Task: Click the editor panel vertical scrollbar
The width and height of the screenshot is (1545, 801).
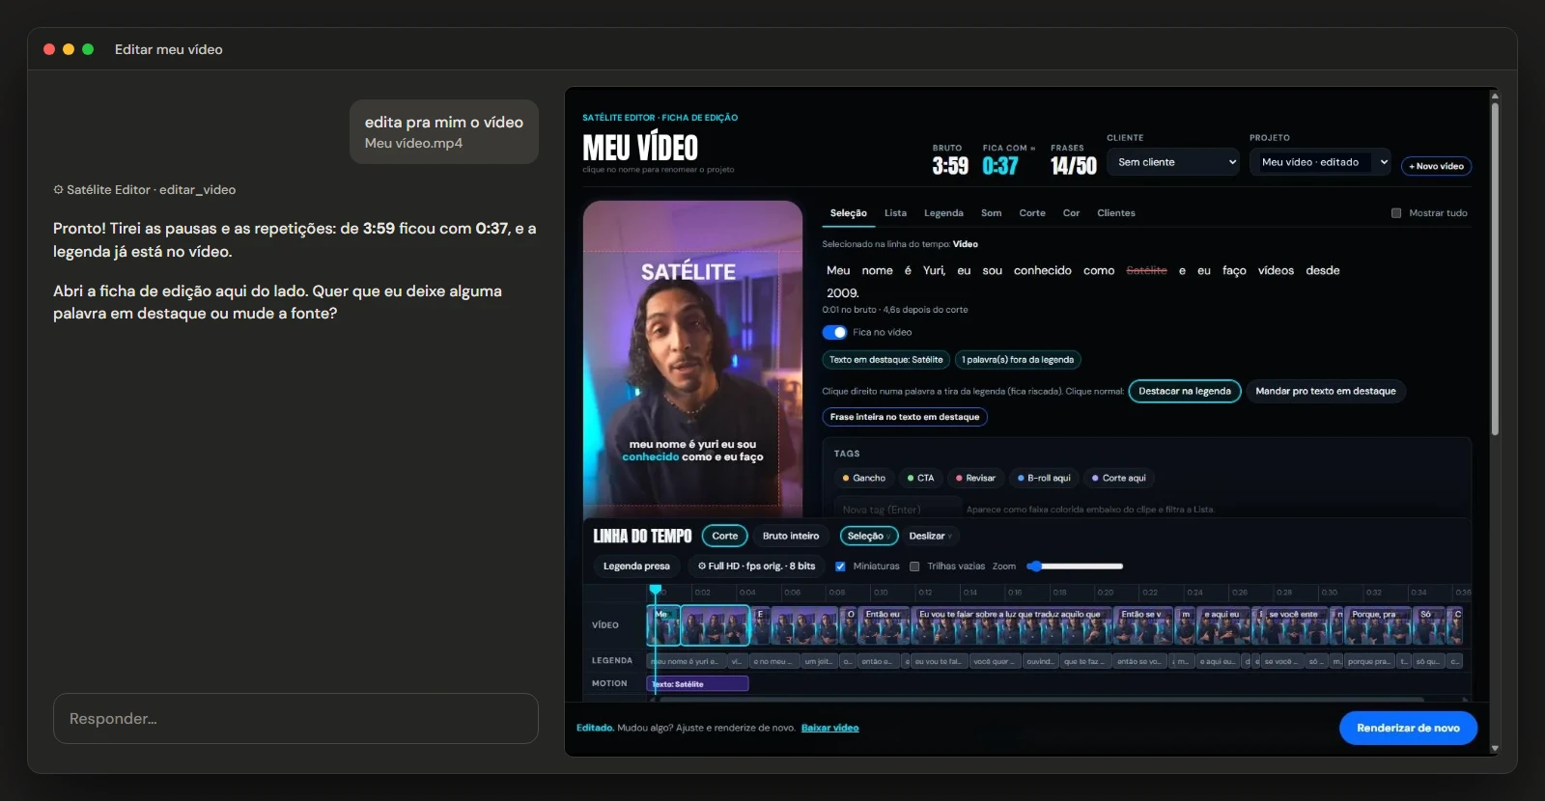Action: tap(1495, 270)
